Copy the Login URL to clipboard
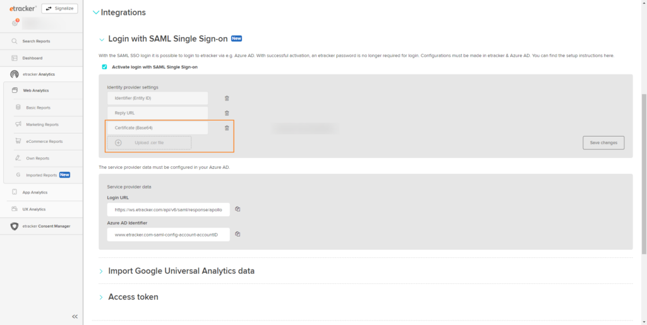647x325 pixels. [238, 209]
